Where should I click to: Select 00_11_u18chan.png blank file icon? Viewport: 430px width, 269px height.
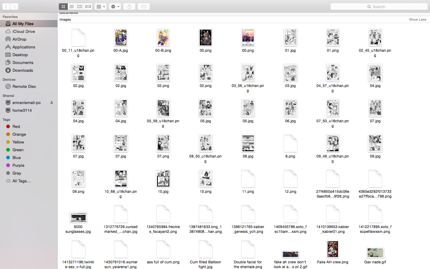point(78,37)
